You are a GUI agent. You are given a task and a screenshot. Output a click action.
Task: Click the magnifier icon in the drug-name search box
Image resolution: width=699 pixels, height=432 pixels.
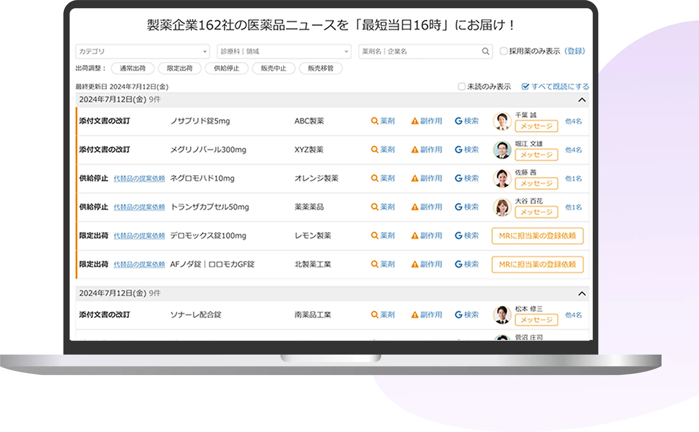pos(485,51)
